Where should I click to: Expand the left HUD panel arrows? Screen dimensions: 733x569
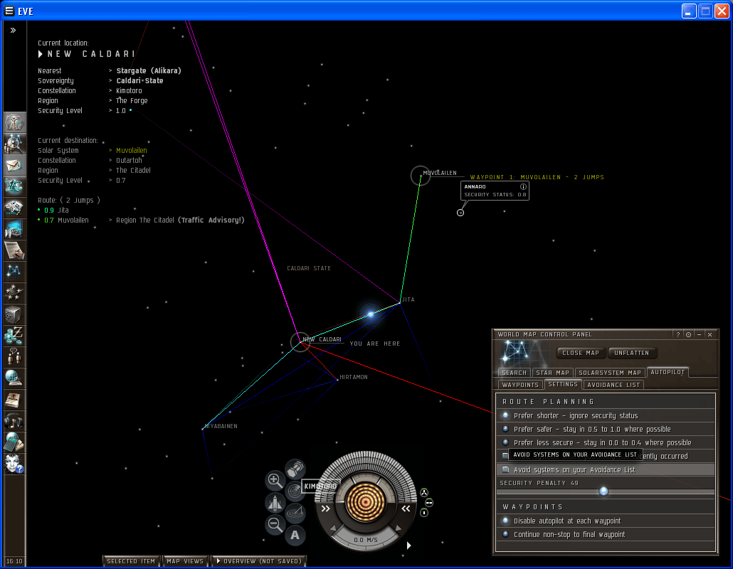pos(325,508)
